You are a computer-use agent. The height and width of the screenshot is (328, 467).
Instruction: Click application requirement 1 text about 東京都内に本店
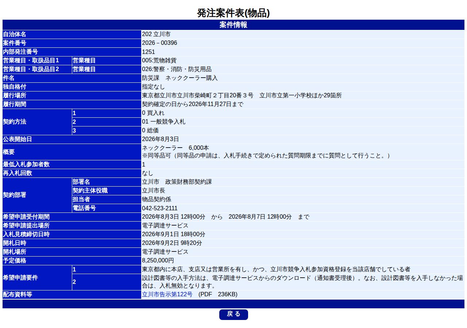coord(276,269)
